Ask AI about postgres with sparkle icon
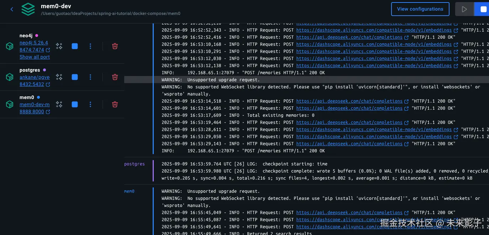Screen dimensions: 489x235 (x=59, y=77)
